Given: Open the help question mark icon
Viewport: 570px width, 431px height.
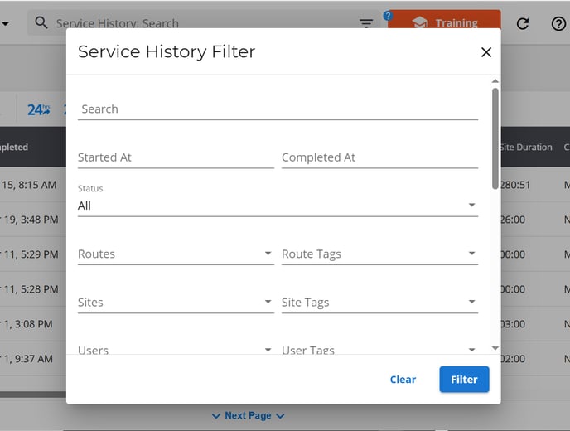Looking at the screenshot, I should click(x=558, y=24).
